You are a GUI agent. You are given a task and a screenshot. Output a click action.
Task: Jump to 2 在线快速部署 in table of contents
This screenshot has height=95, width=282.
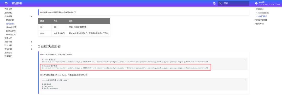[x=261, y=20]
